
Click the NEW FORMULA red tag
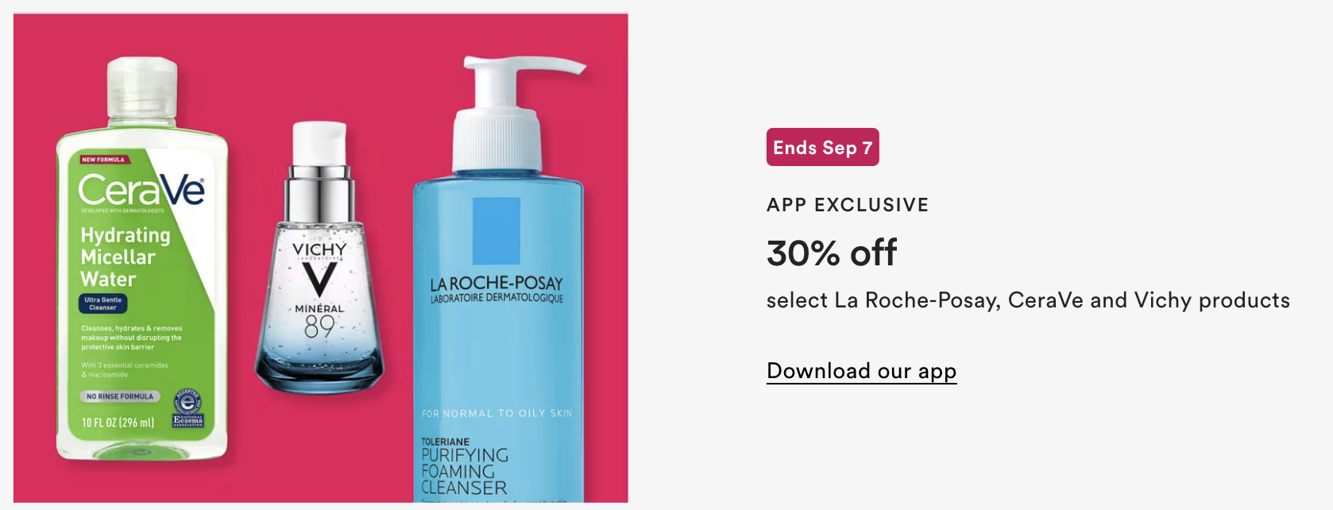pyautogui.click(x=103, y=160)
